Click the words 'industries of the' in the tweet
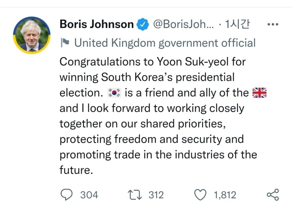293x210 pixels. (x=216, y=154)
